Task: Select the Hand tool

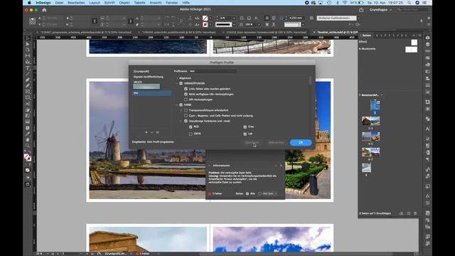Action: click(x=28, y=139)
